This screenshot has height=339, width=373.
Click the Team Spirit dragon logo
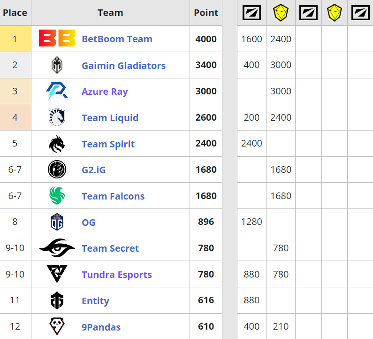[57, 144]
